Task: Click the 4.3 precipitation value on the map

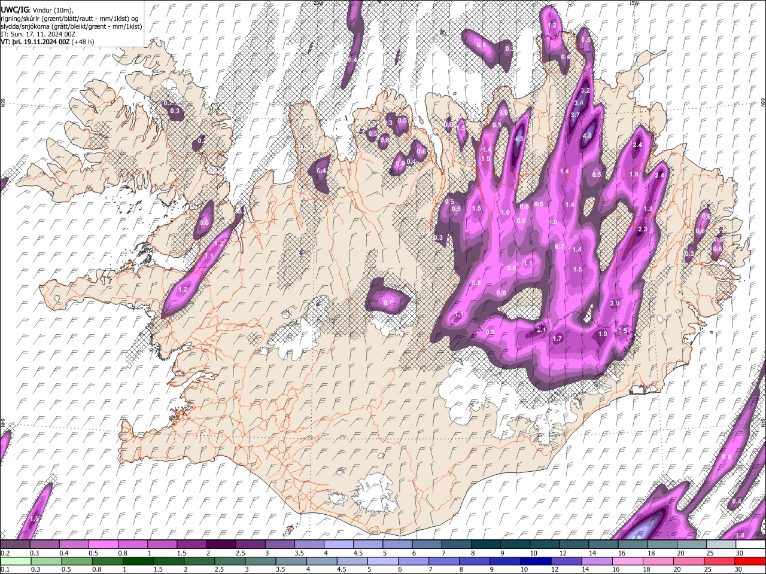Action: coord(519,139)
